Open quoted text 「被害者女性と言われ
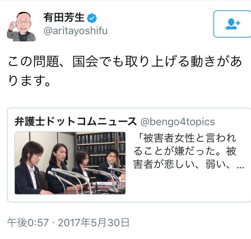 click(186, 138)
